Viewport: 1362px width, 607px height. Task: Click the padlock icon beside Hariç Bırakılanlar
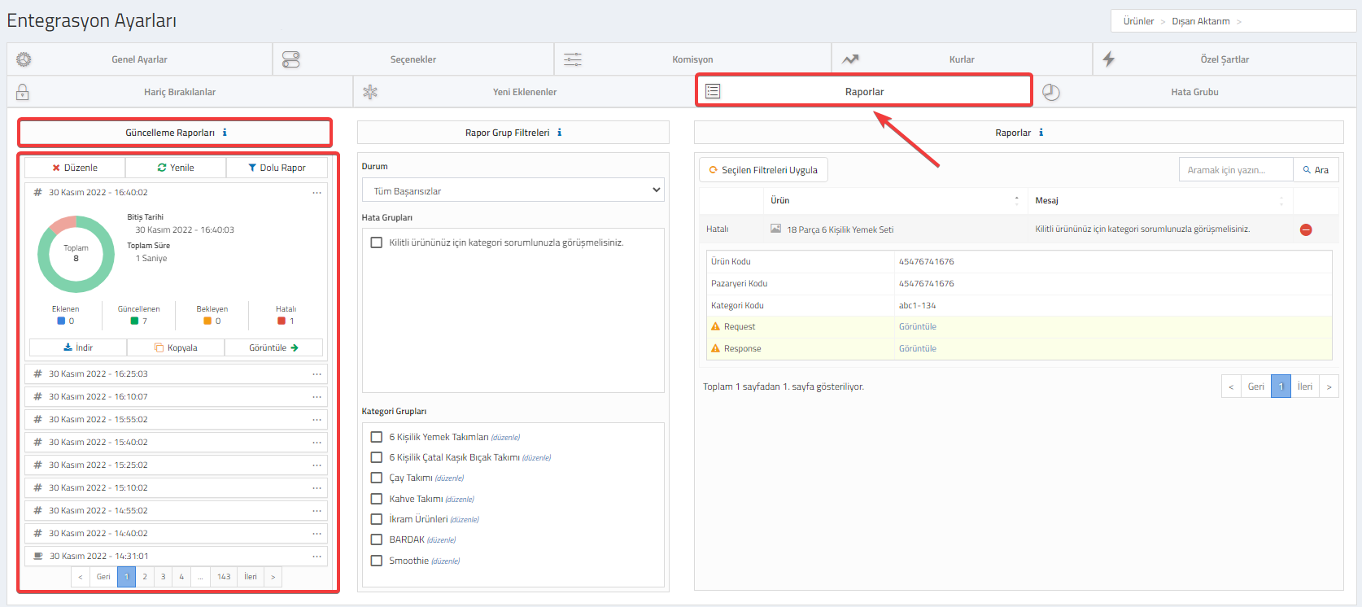23,92
